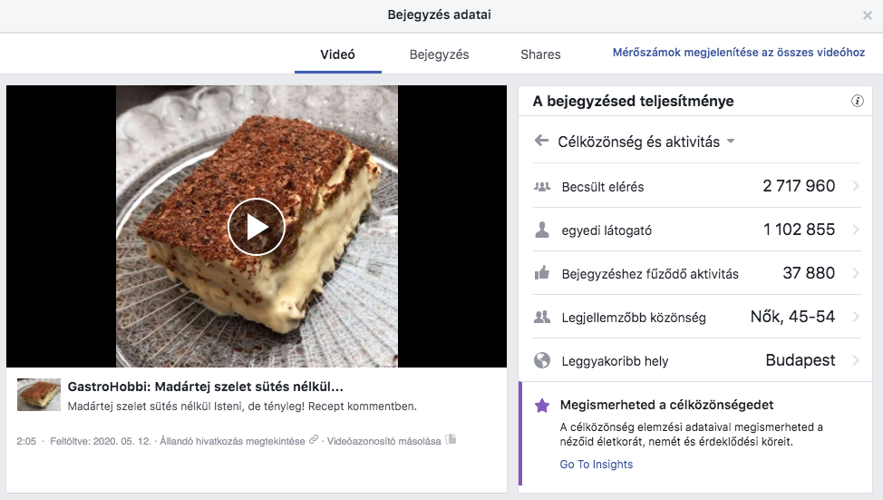The image size is (883, 500).
Task: Select the 2 717 960 reach value
Action: pos(799,186)
